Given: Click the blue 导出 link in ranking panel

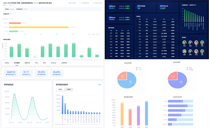Looking at the screenshot, I should coord(100,85).
